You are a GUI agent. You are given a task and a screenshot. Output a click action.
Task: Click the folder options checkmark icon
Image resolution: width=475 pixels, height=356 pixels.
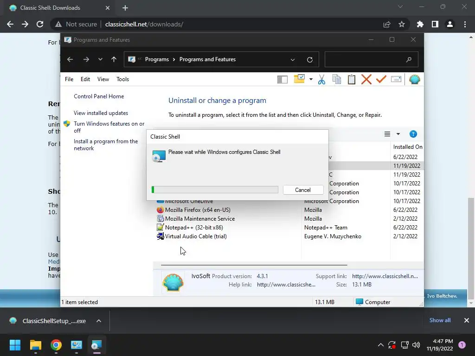click(x=299, y=79)
